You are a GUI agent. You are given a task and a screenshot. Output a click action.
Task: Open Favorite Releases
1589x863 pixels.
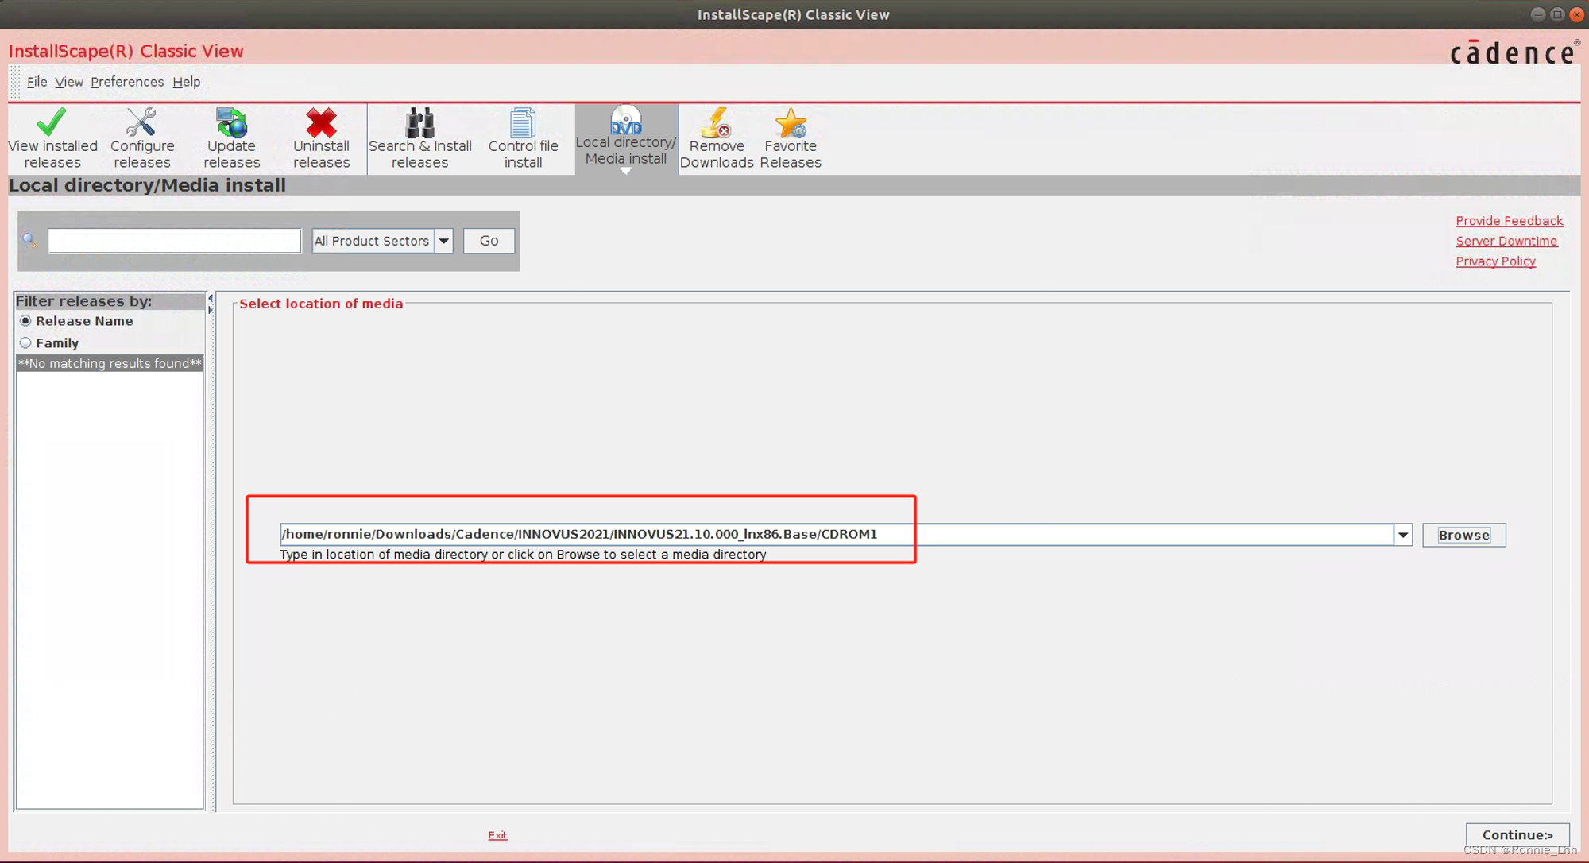(791, 138)
